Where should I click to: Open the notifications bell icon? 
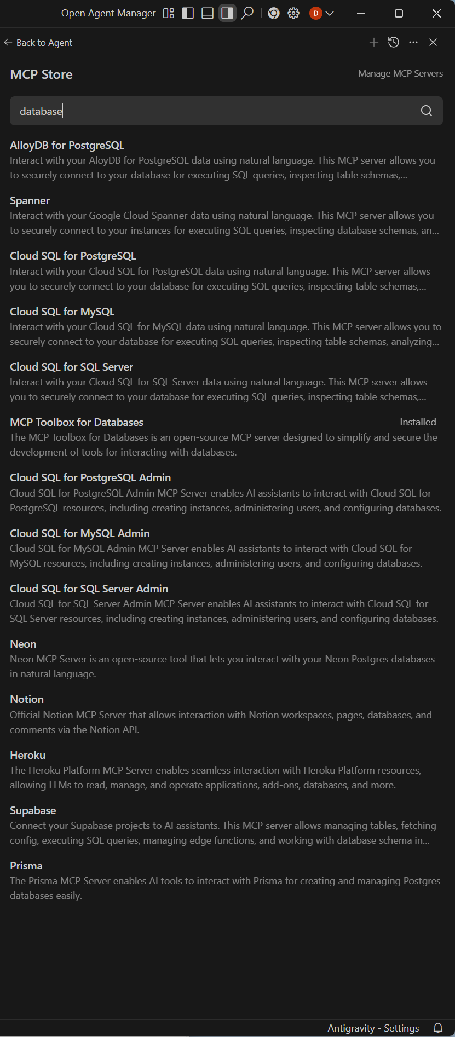point(438,1028)
